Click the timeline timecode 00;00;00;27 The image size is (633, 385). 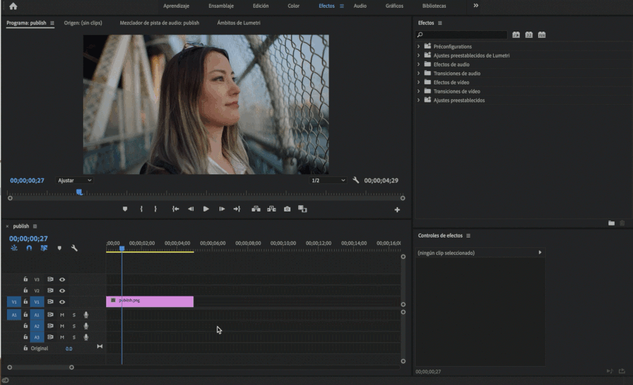[x=28, y=239]
